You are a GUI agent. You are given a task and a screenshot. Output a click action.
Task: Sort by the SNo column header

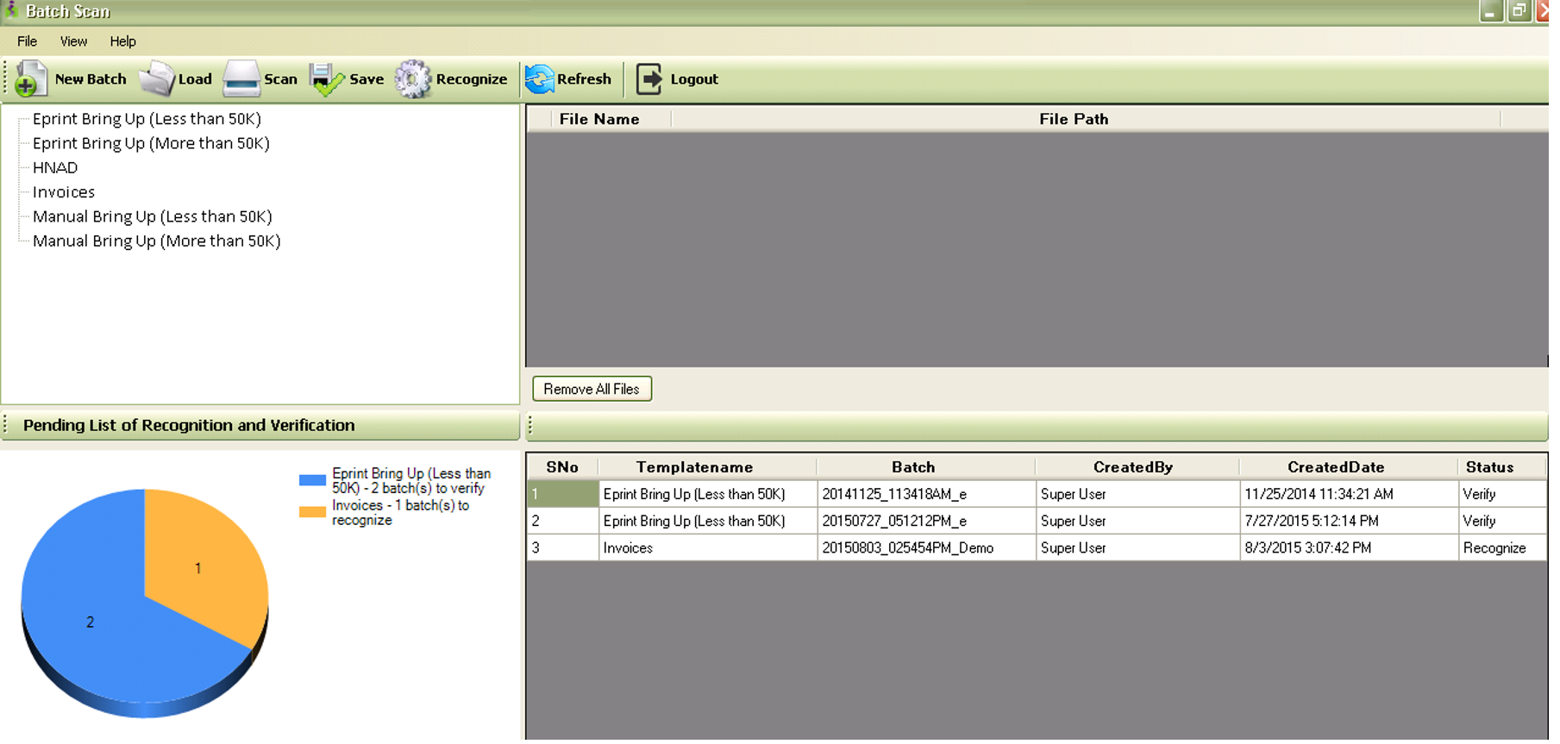[x=562, y=467]
